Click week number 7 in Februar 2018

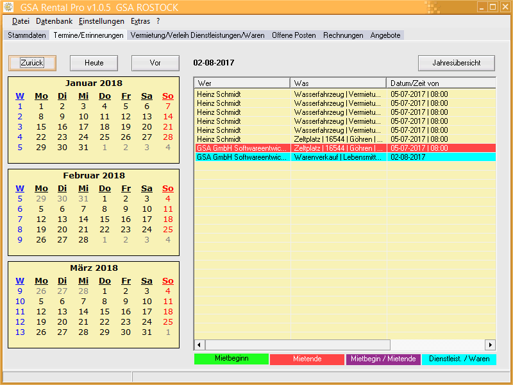click(20, 219)
